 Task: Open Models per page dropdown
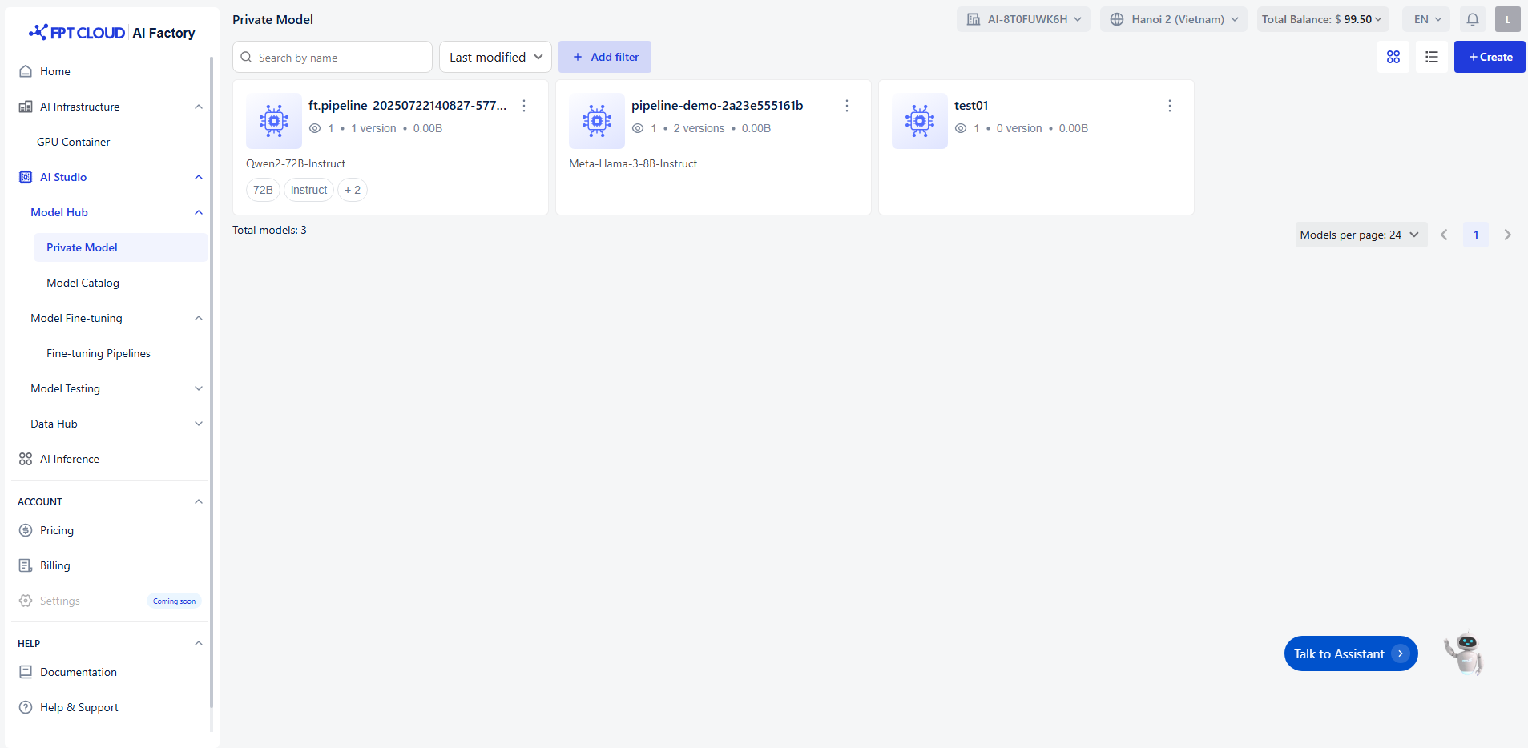pos(1360,235)
